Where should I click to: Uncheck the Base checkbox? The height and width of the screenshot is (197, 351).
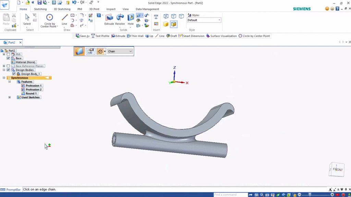[8, 58]
